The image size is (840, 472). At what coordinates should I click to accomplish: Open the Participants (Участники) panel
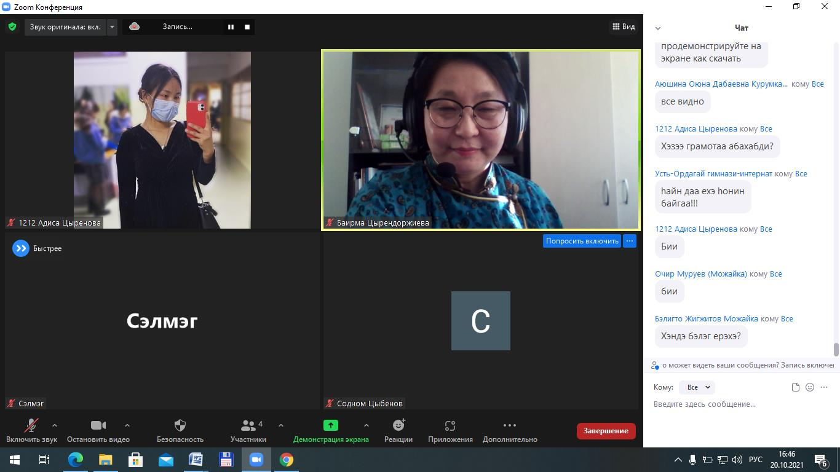248,430
